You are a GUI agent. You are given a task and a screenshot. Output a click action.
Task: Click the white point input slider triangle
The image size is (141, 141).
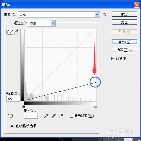coord(95,106)
